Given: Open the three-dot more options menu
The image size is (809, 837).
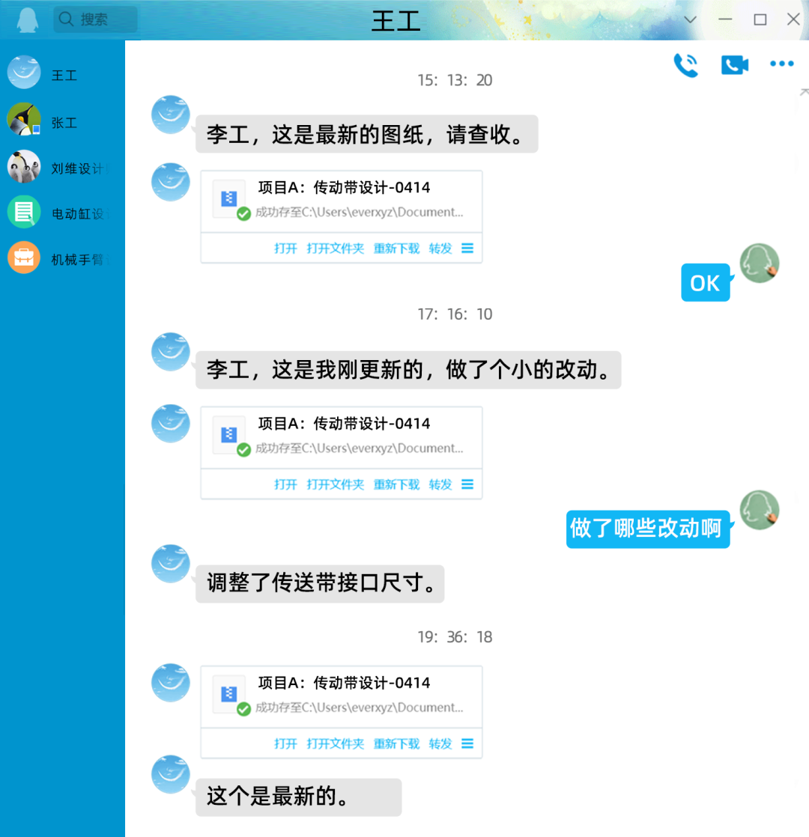Looking at the screenshot, I should (782, 64).
